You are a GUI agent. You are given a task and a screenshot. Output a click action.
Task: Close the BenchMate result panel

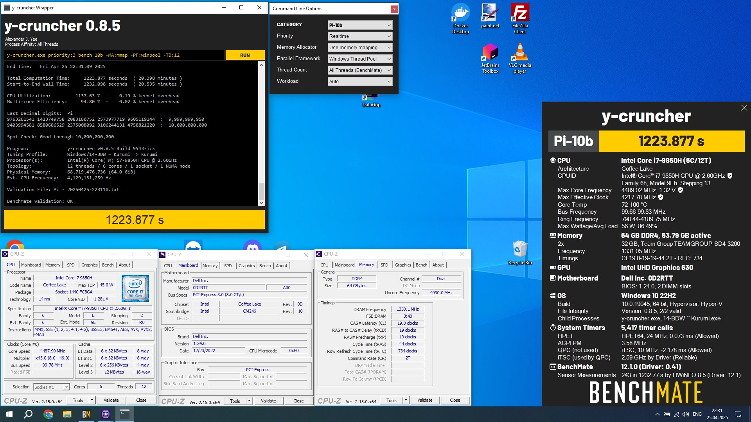[x=744, y=108]
